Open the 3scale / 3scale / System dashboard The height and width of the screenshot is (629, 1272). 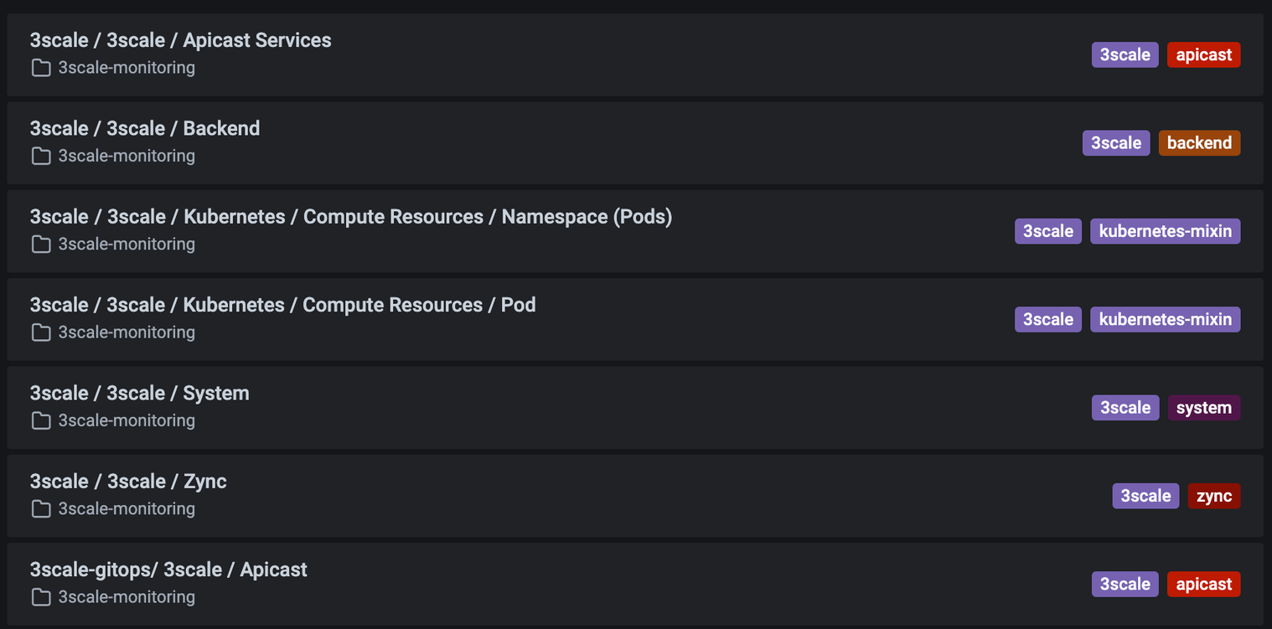point(139,393)
